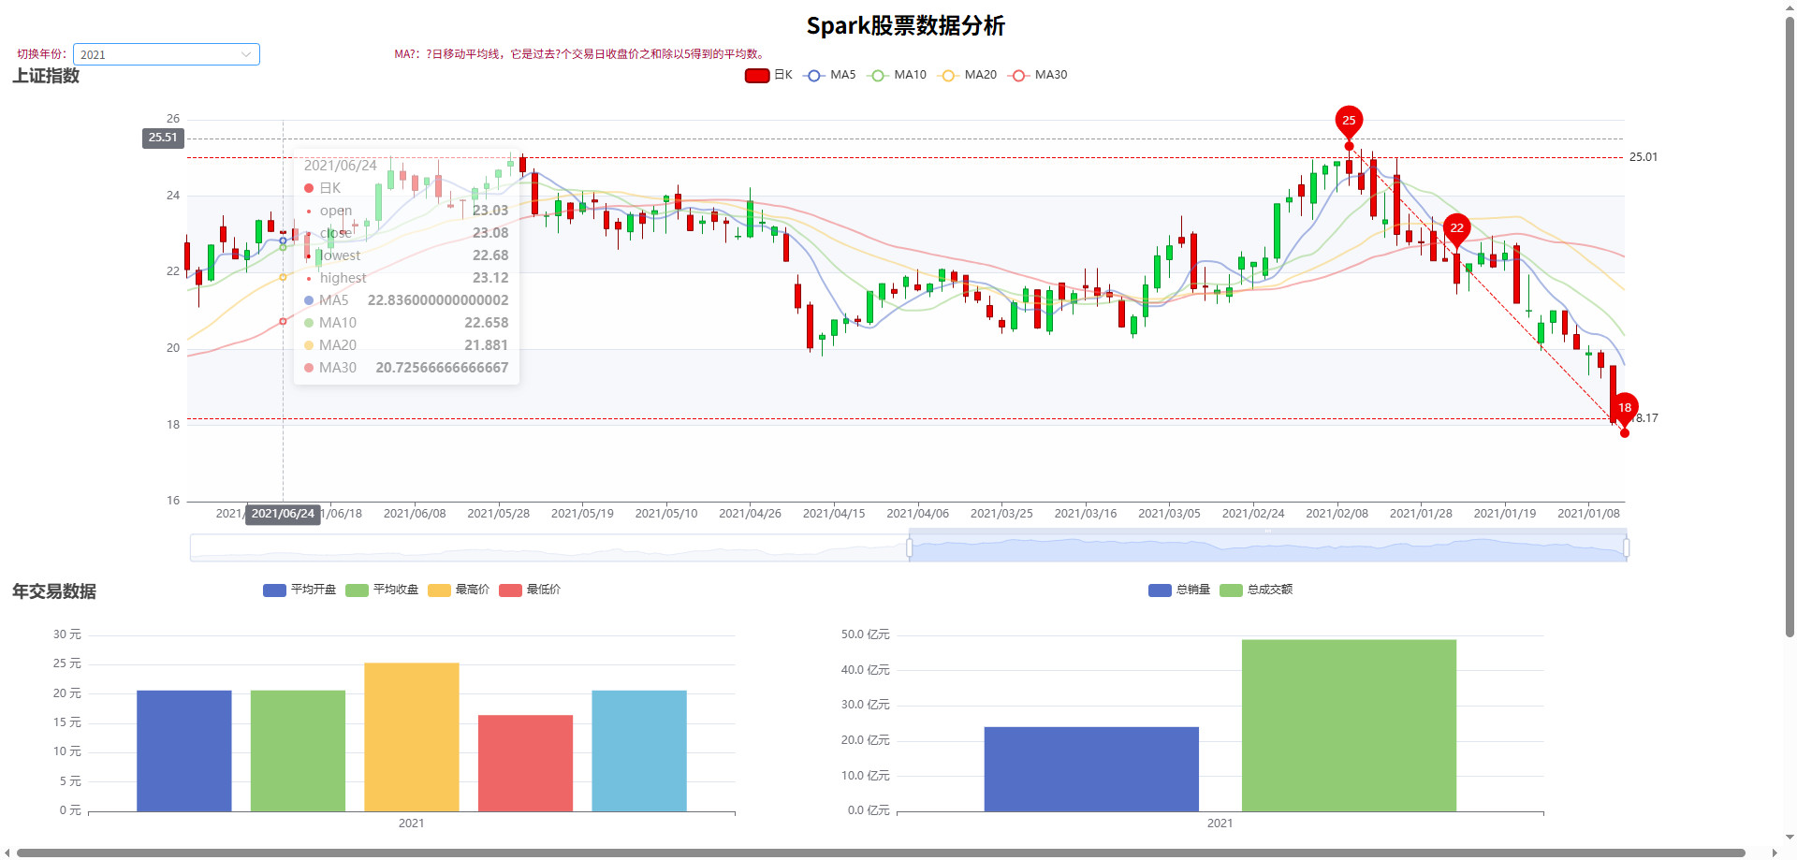The height and width of the screenshot is (860, 1797).
Task: Click the chevron arrow of year selector
Action: point(246,54)
